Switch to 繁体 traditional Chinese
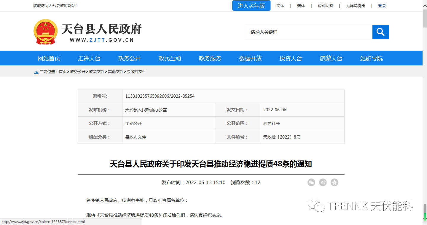The width and height of the screenshot is (427, 225). (x=301, y=6)
